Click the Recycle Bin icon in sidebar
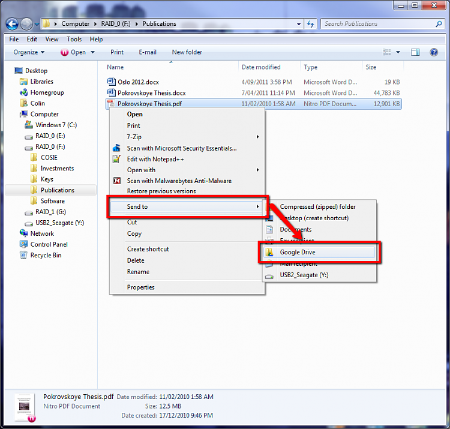Viewport: 450px width, 429px height. click(23, 255)
